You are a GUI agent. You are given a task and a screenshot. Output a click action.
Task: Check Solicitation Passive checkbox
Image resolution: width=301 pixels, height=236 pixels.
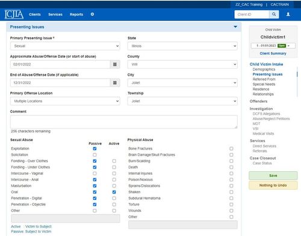[x=95, y=155]
